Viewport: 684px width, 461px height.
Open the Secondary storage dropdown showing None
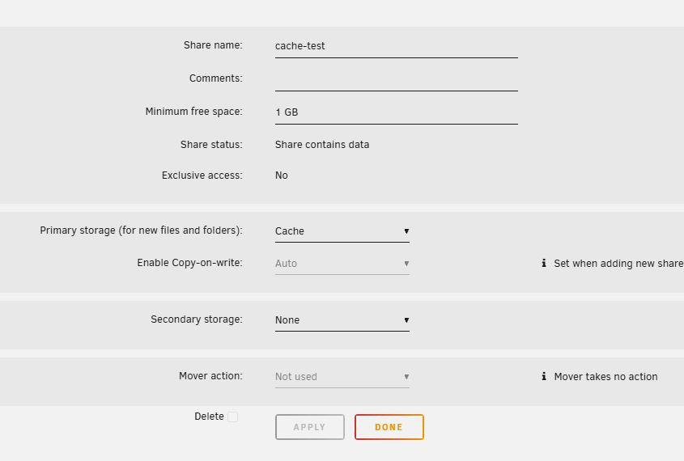pyautogui.click(x=342, y=320)
